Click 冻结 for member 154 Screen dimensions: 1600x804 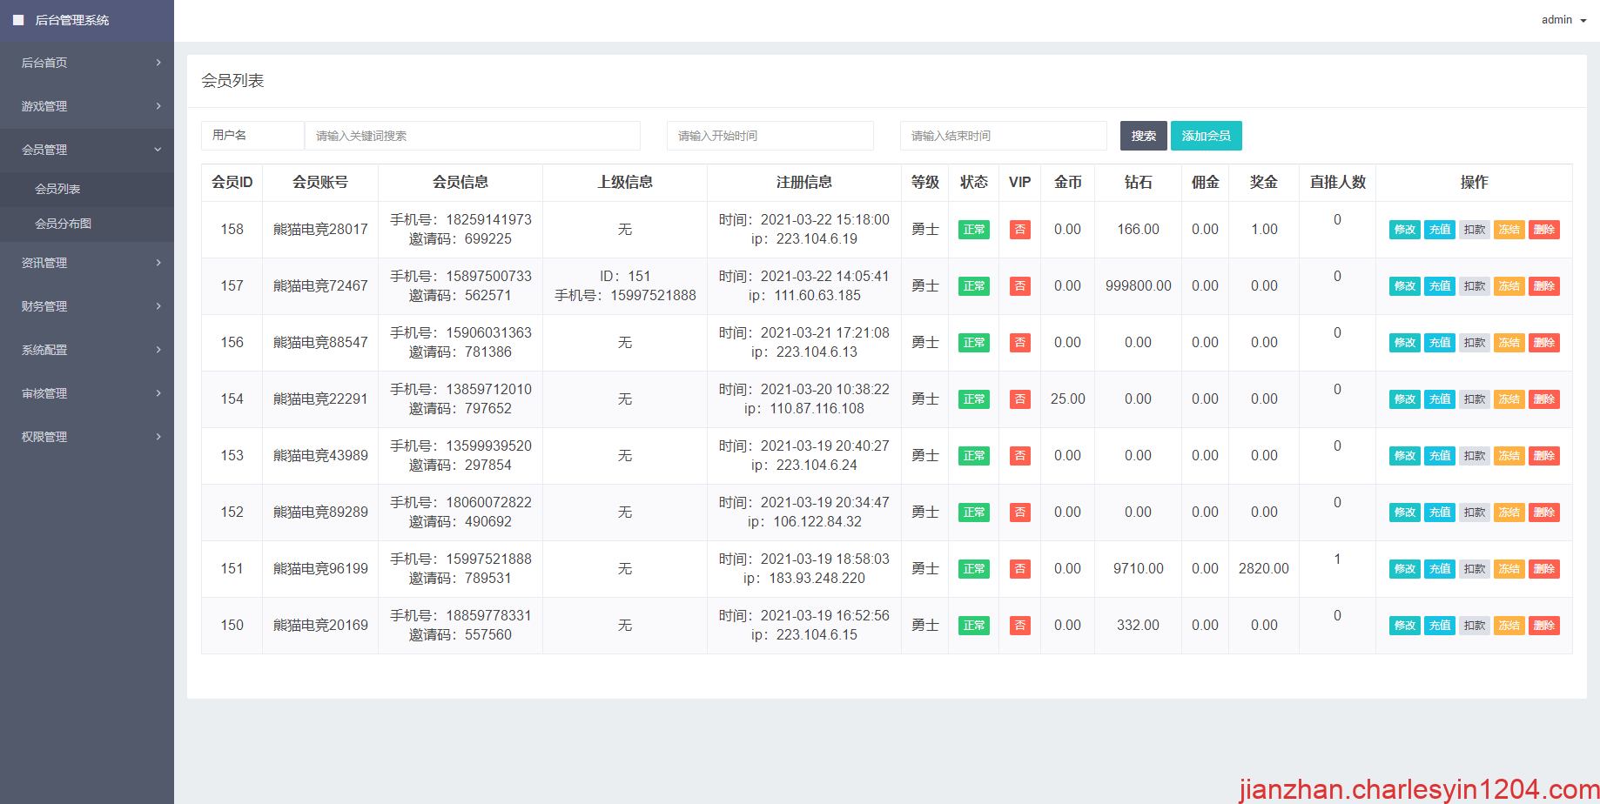pos(1509,399)
